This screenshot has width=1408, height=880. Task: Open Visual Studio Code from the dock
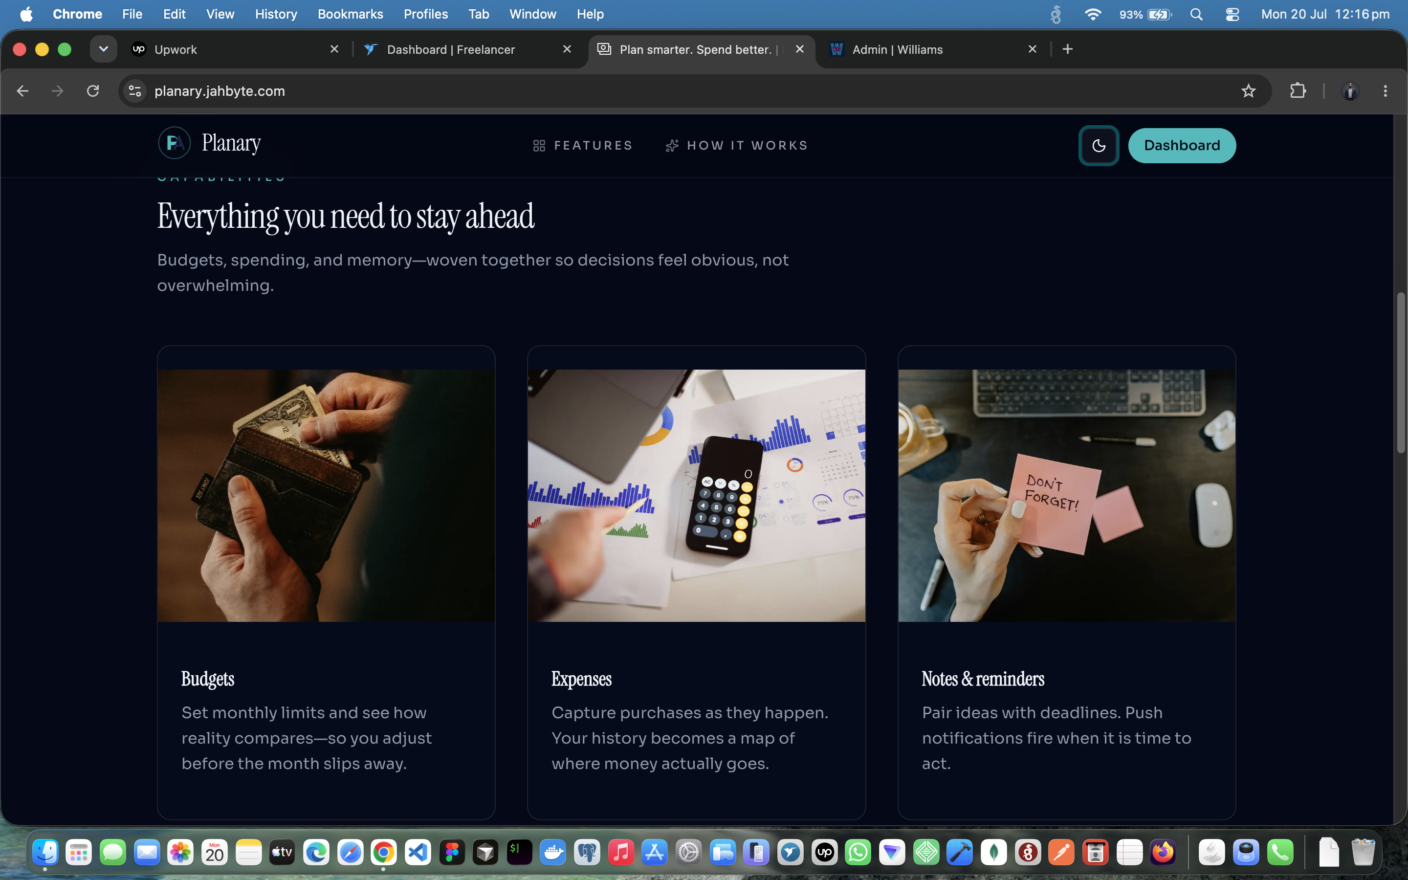pyautogui.click(x=418, y=853)
